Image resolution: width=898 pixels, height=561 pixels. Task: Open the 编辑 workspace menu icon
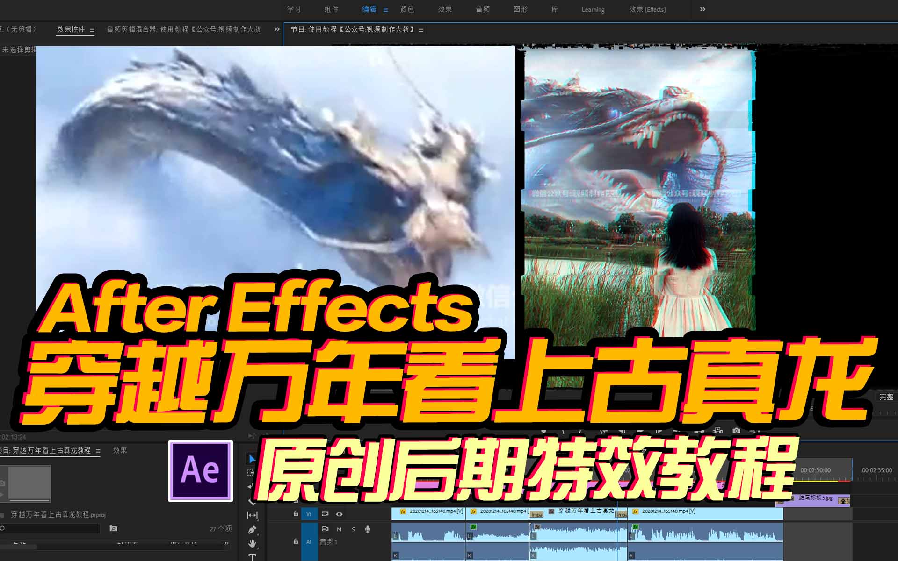point(386,10)
